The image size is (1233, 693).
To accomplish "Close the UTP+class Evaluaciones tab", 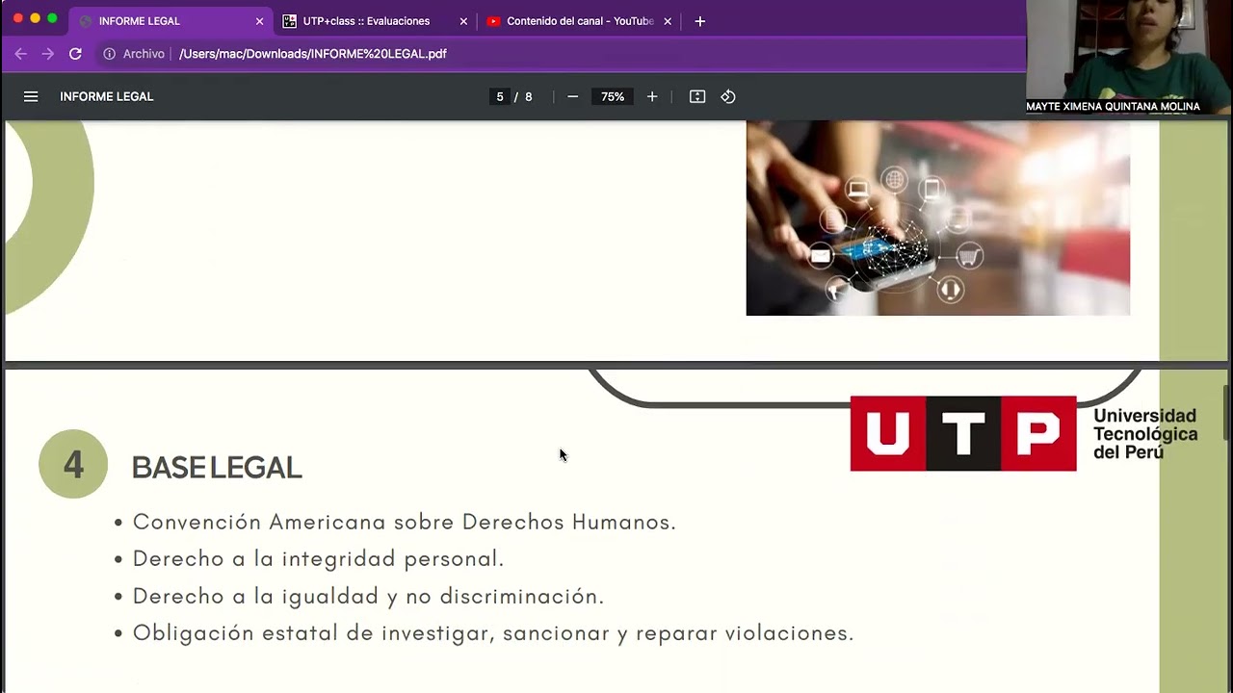I will pos(463,21).
